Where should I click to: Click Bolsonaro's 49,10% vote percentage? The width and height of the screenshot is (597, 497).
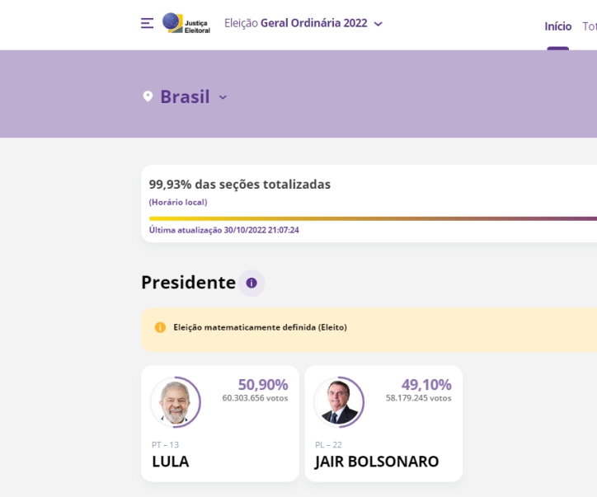(426, 385)
